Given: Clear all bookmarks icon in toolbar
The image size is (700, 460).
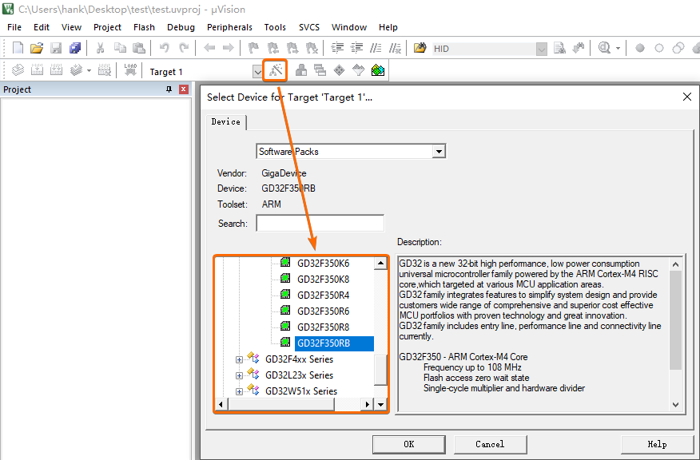Looking at the screenshot, I should [312, 48].
